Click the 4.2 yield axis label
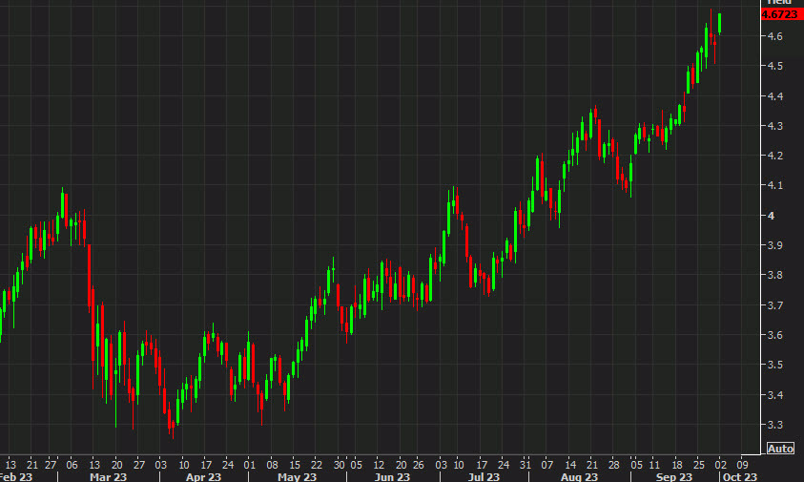Viewport: 804px width, 482px height. tap(774, 156)
